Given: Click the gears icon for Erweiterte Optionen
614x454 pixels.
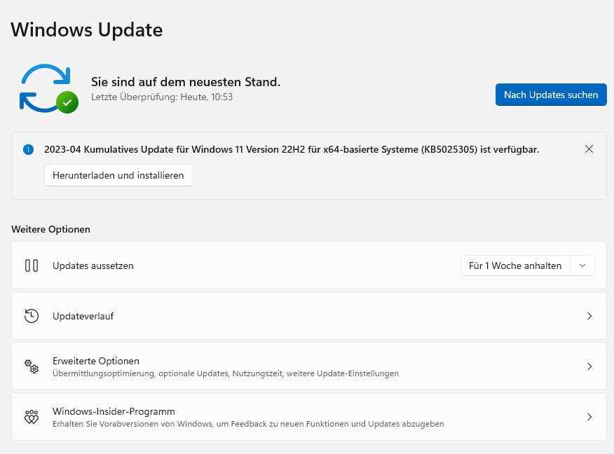Looking at the screenshot, I should (x=32, y=366).
